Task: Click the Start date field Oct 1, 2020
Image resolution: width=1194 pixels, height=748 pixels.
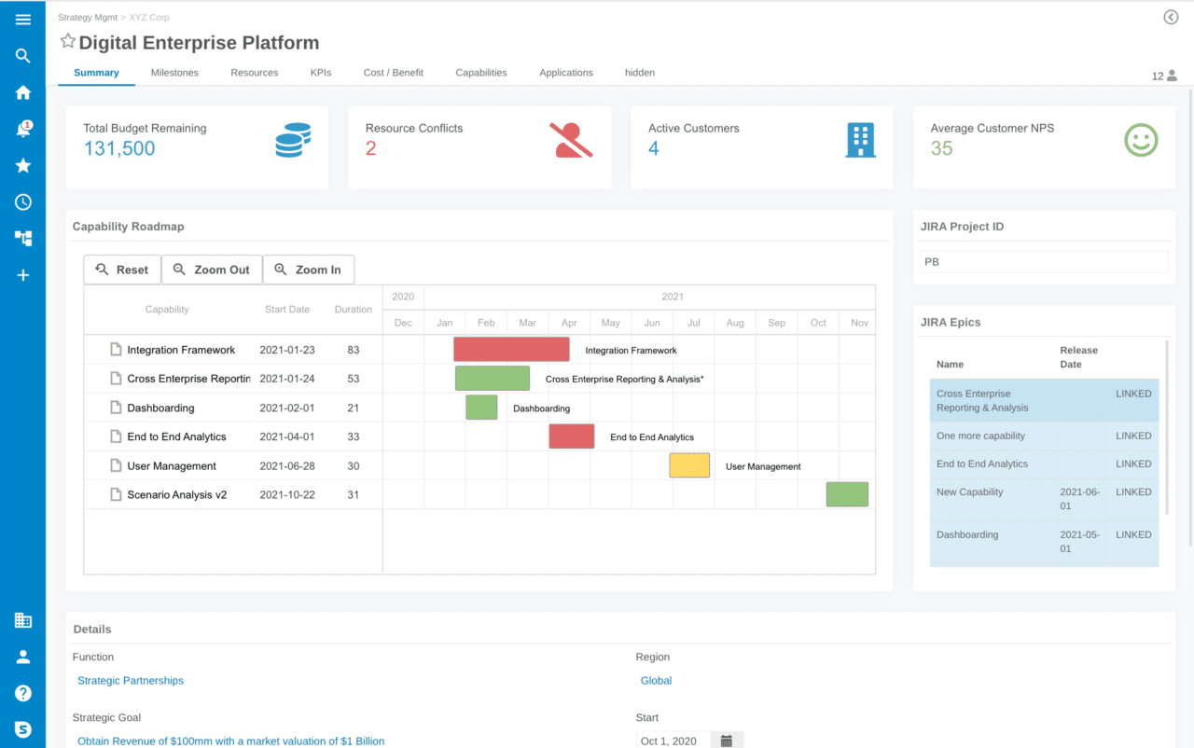Action: pos(673,741)
